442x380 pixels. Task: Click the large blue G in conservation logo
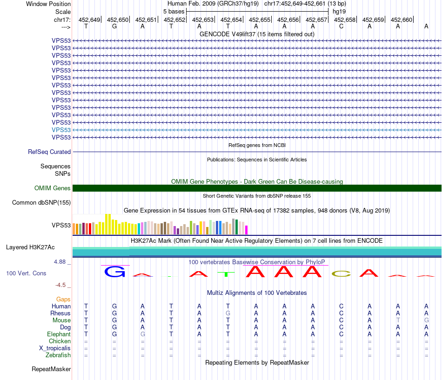pos(114,272)
